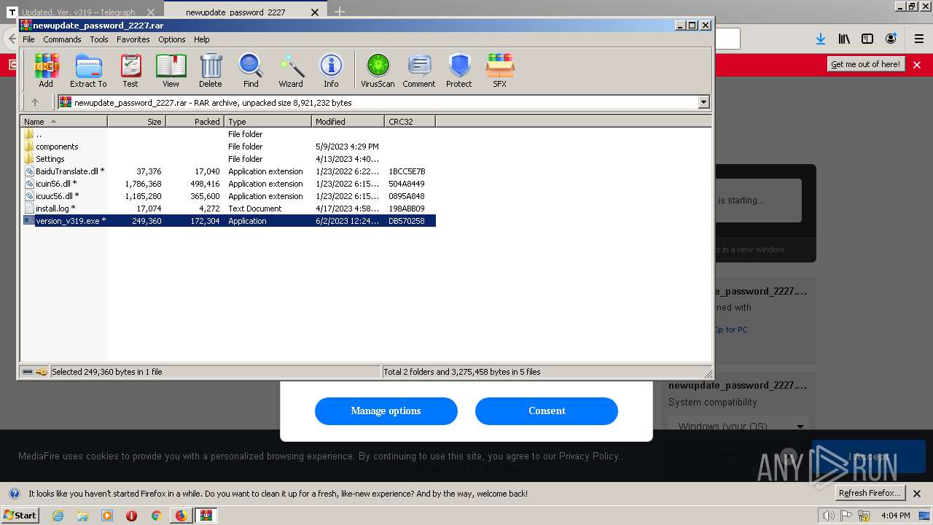Image resolution: width=933 pixels, height=525 pixels.
Task: Open a new Firefox tab
Action: coord(340,12)
